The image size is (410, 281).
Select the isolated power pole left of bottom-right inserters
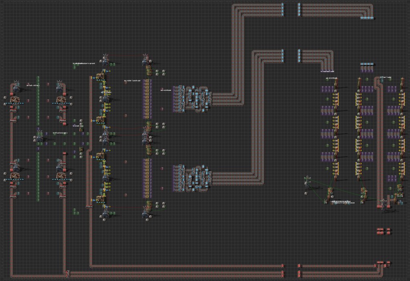pyautogui.click(x=307, y=181)
